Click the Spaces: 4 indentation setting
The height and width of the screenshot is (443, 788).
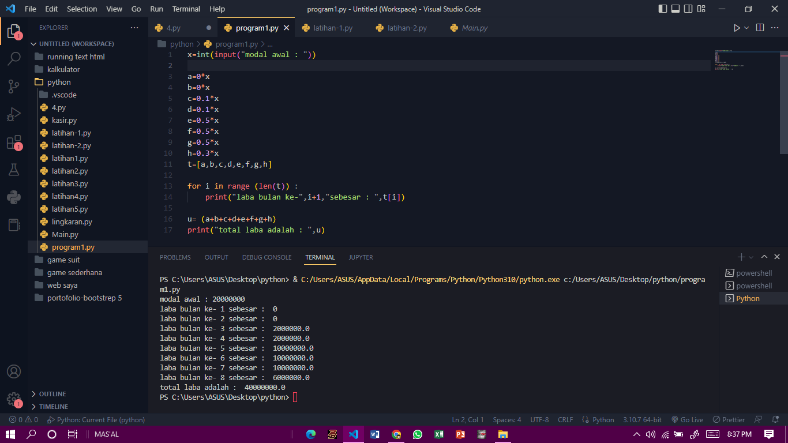[507, 420]
